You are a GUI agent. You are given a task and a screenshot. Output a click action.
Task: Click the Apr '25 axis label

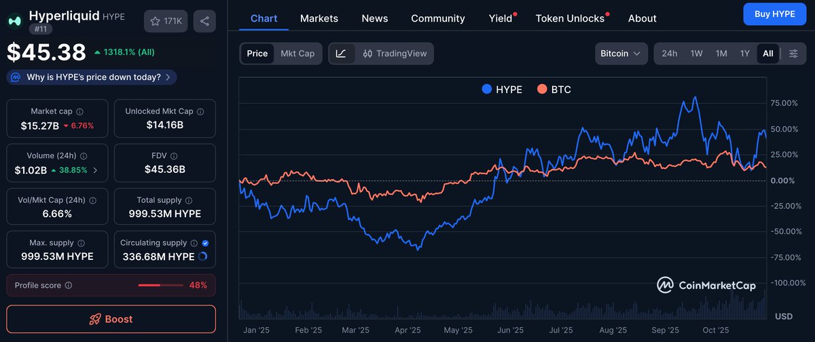coord(407,330)
